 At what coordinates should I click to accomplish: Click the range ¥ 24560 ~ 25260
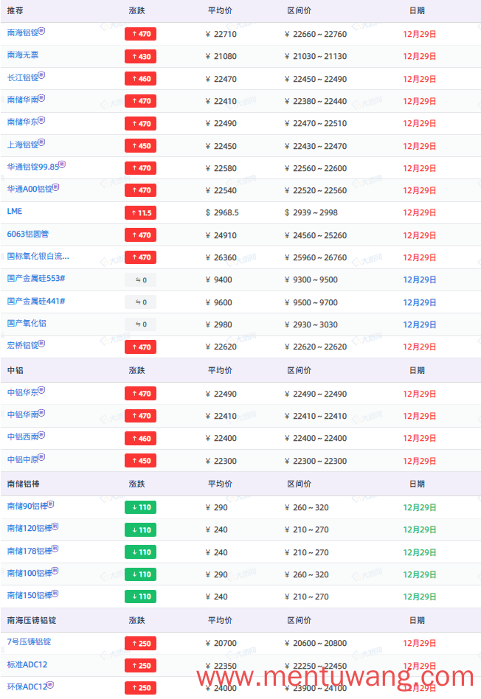click(316, 235)
